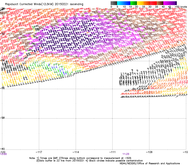Click the '25' legend tick label
This screenshot has width=188, height=165.
point(143,7)
